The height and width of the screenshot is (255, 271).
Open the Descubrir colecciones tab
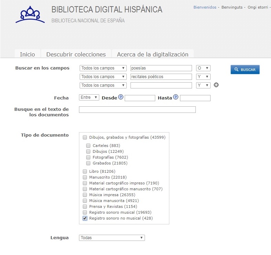tap(76, 54)
